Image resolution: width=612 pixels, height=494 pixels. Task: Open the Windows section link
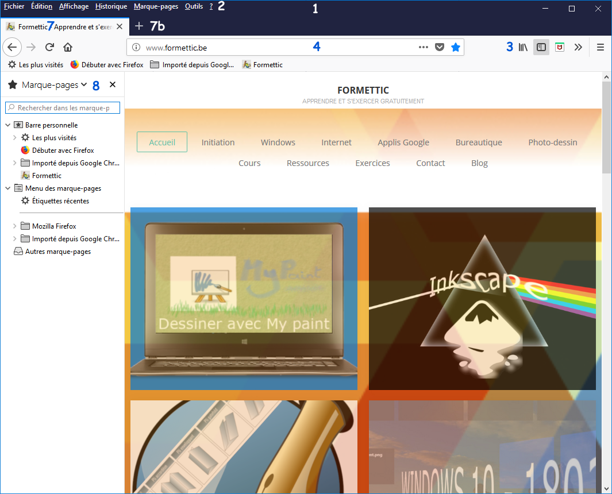point(278,142)
